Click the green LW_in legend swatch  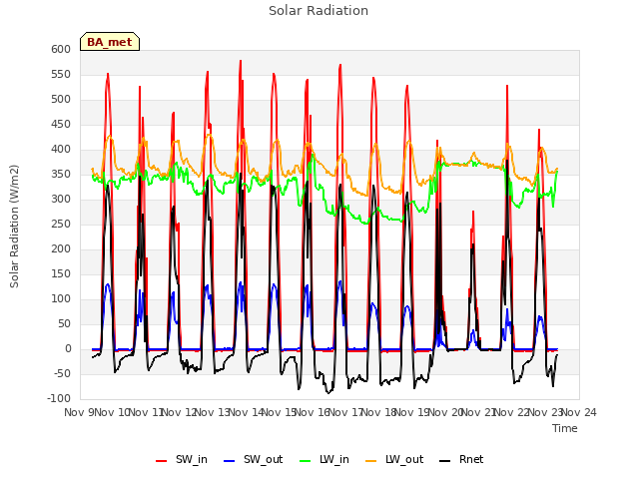(x=306, y=460)
